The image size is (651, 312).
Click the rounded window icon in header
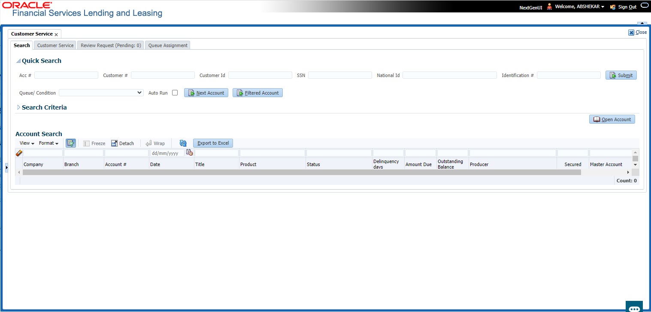tap(645, 6)
